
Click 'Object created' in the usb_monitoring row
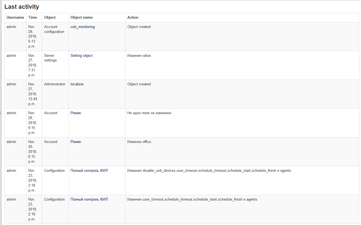(139, 27)
